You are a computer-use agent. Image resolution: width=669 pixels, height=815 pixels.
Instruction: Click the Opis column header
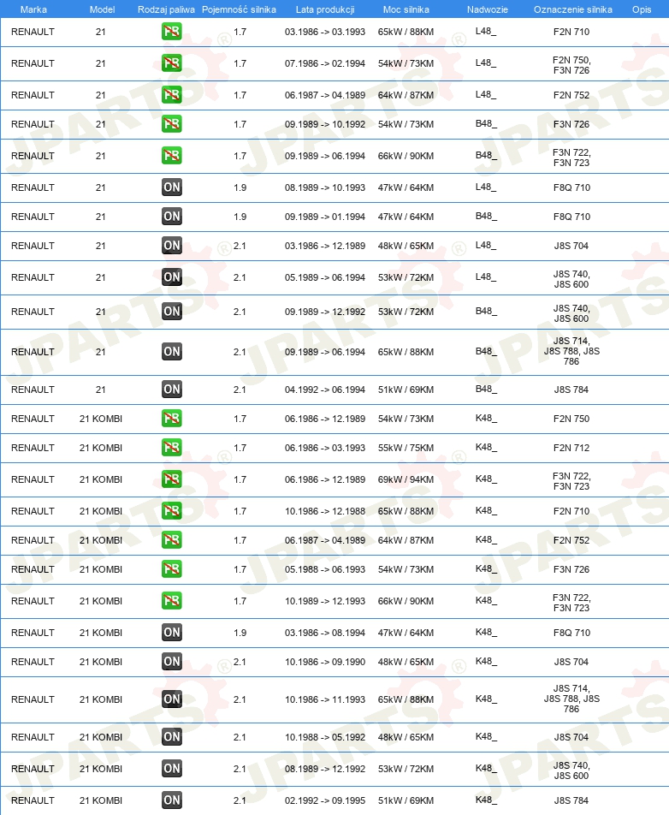tap(642, 9)
